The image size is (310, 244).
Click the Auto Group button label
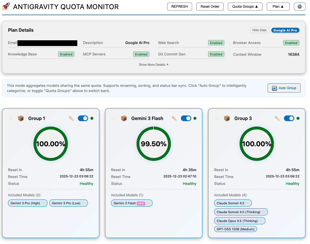point(287,88)
